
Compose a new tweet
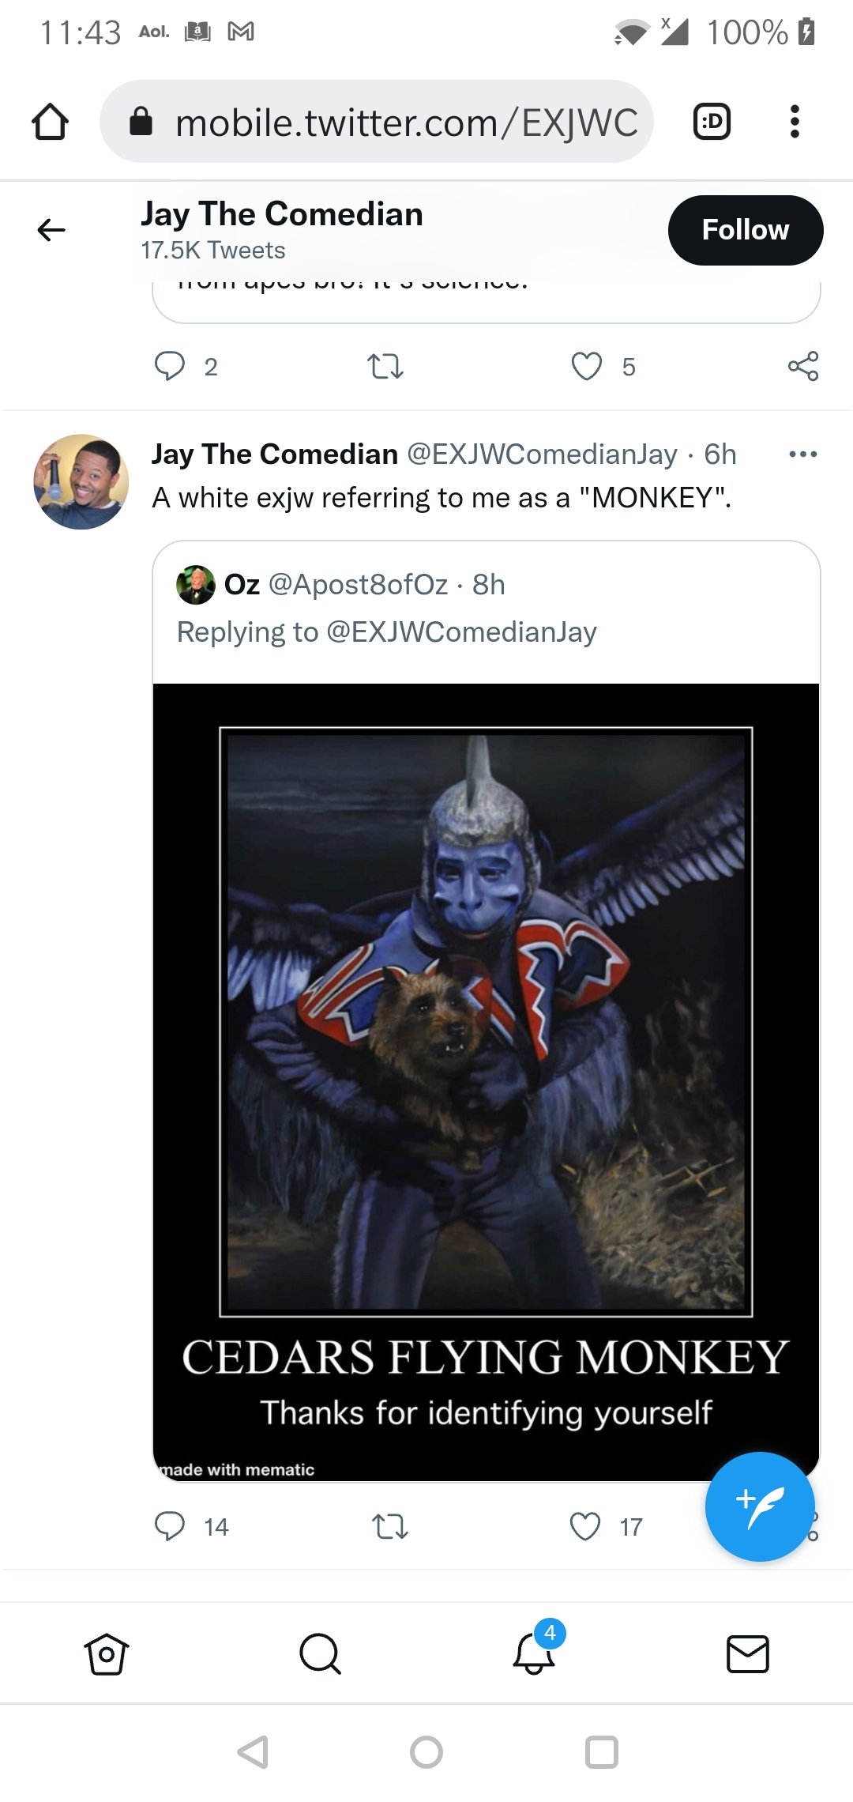[x=760, y=1506]
